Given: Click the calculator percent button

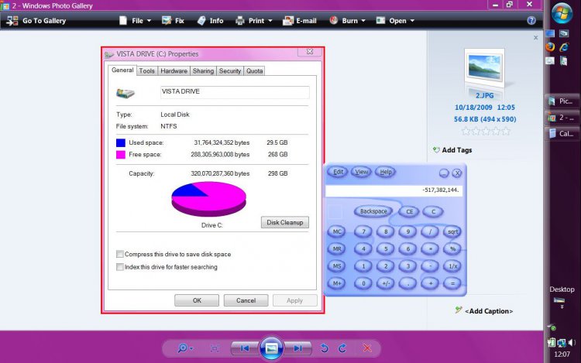Looking at the screenshot, I should (x=452, y=249).
